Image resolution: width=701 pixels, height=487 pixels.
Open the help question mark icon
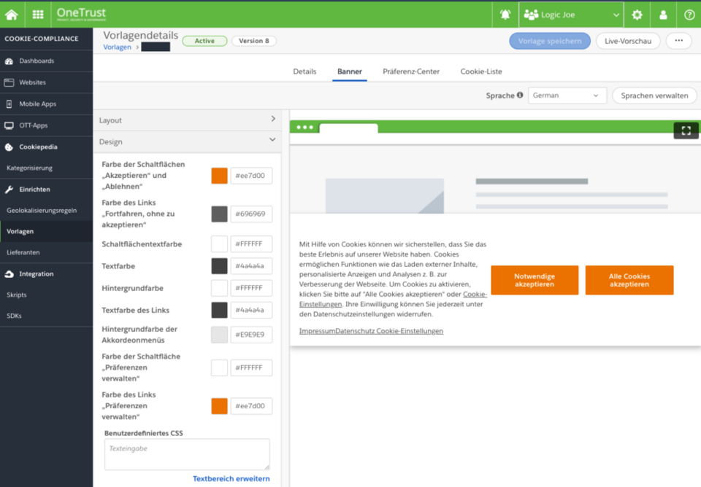tap(689, 15)
